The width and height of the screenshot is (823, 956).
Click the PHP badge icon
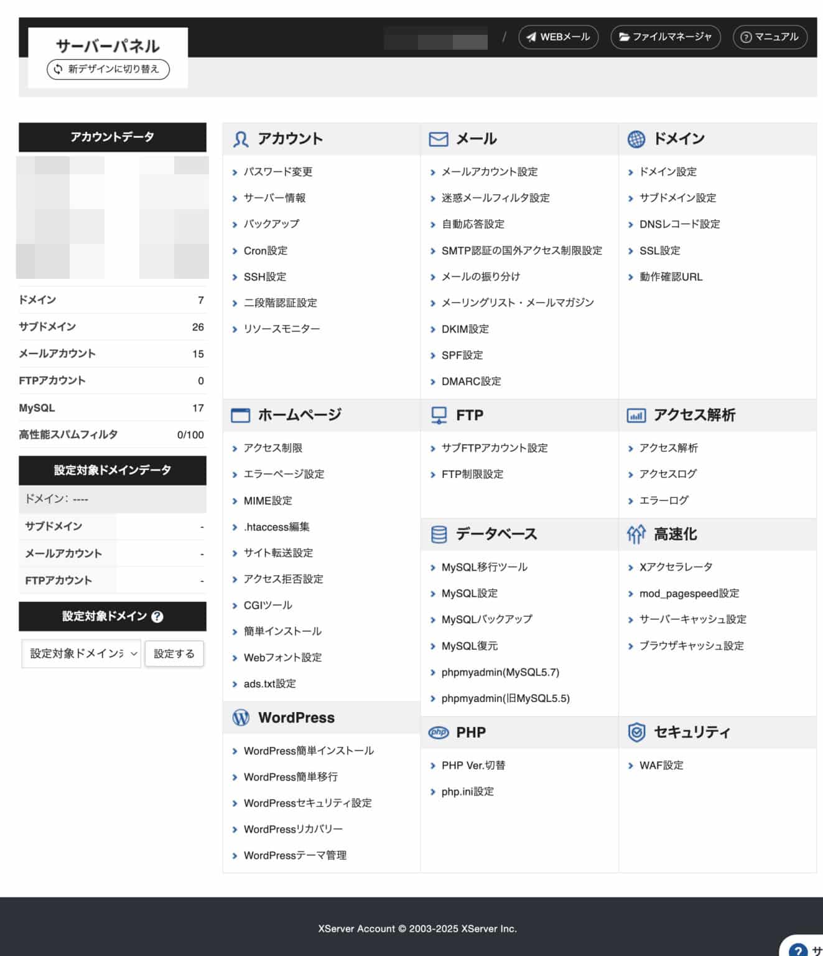point(439,732)
